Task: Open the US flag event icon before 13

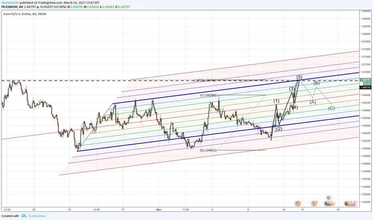Action: point(298,203)
